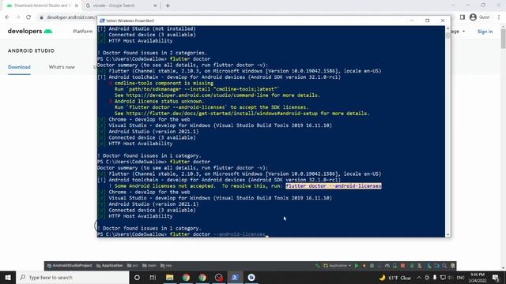Maximize the Windows PowerShell window
The image size is (506, 284).
click(427, 21)
